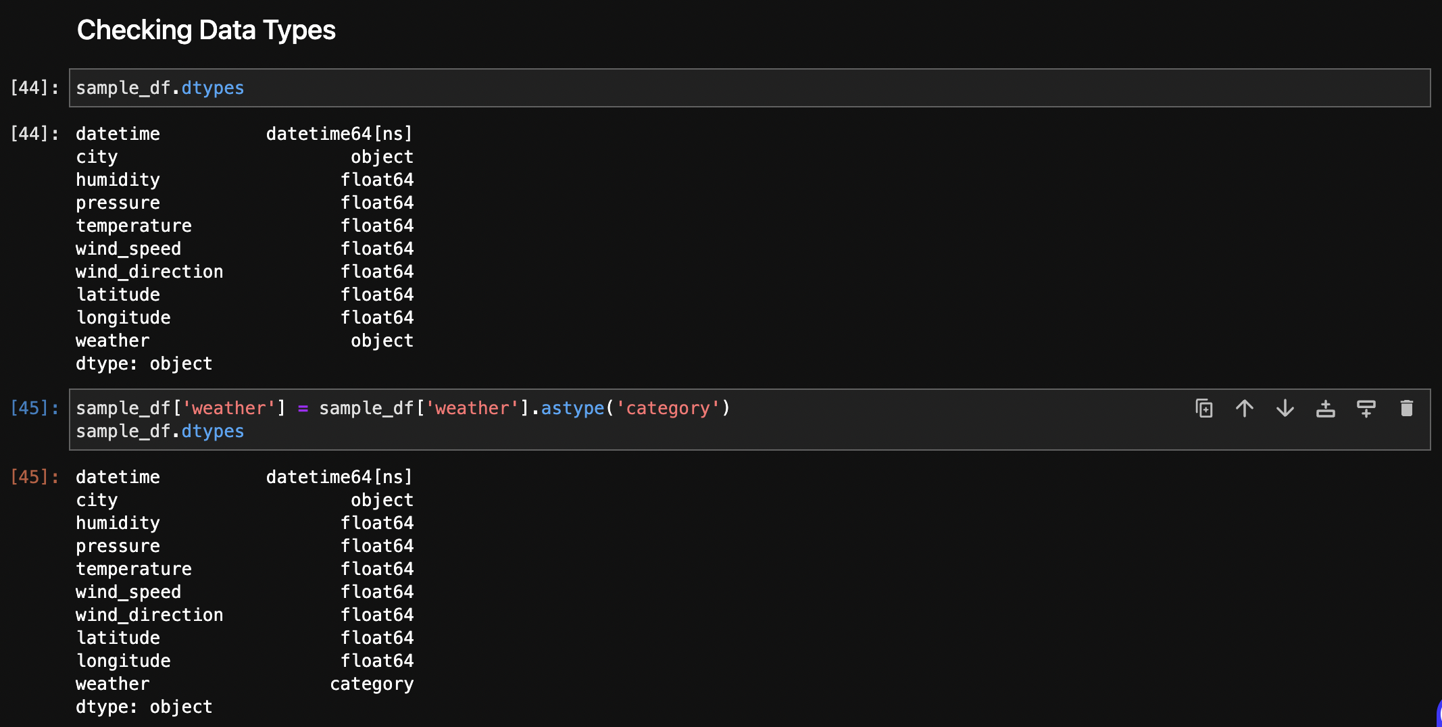Click 'datetime64[ns]' in output 44

click(x=339, y=134)
